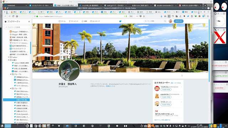Reload the Twitter page

(13, 16)
